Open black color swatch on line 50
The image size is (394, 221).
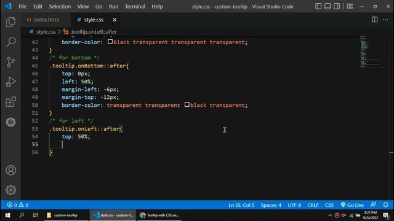pyautogui.click(x=187, y=104)
